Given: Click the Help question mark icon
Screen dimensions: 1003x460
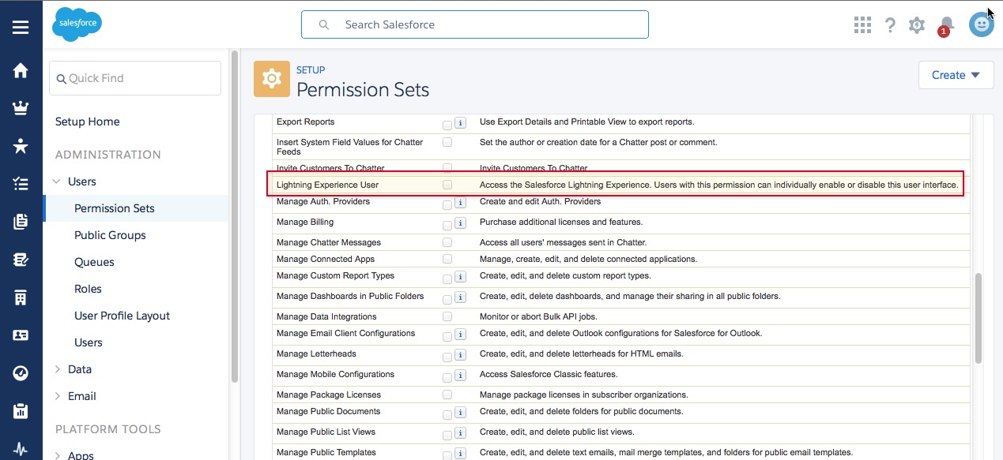Looking at the screenshot, I should [x=890, y=25].
